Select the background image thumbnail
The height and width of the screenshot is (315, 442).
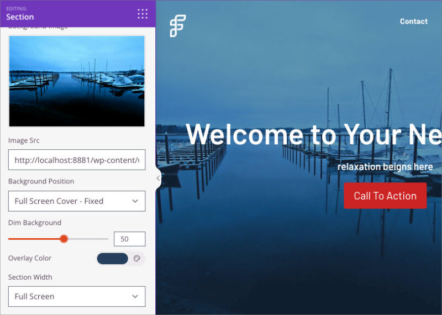77,81
